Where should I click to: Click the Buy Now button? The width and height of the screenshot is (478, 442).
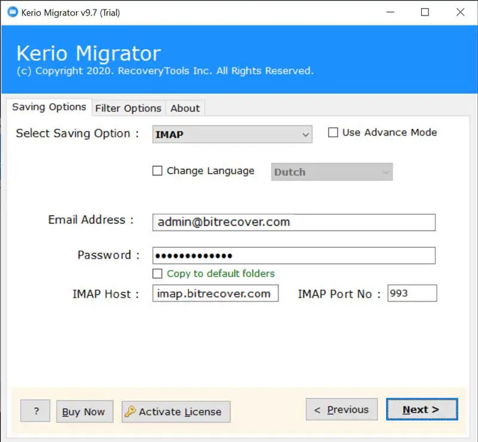click(x=85, y=412)
